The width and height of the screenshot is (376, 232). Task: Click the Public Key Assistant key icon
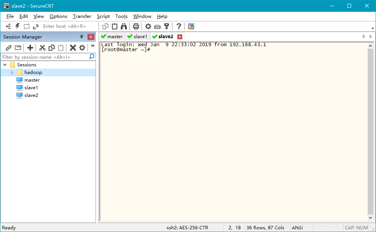tap(167, 26)
